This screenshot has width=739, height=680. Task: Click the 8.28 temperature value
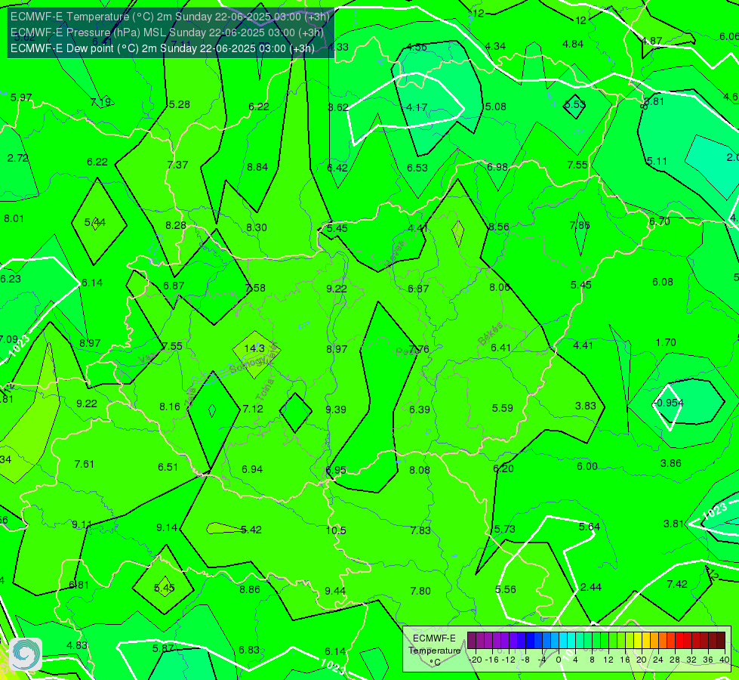176,225
